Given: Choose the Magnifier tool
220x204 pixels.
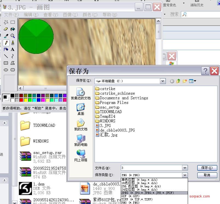Looking at the screenshot, I should coord(12,36).
